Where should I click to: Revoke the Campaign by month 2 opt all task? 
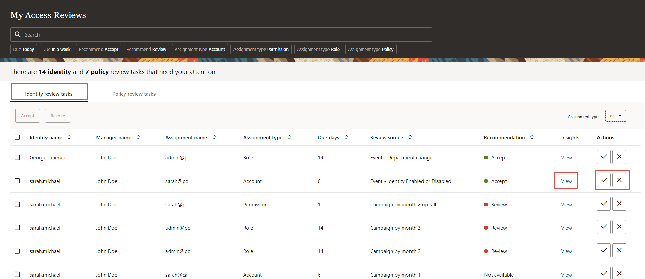[619, 204]
